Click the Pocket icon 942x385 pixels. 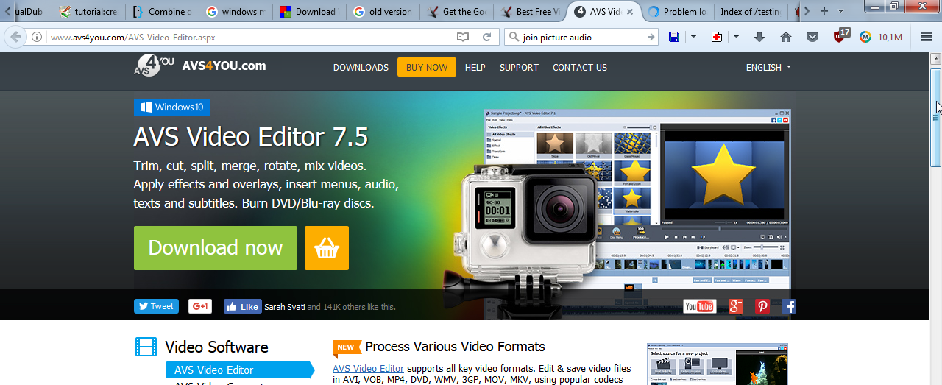(x=812, y=37)
